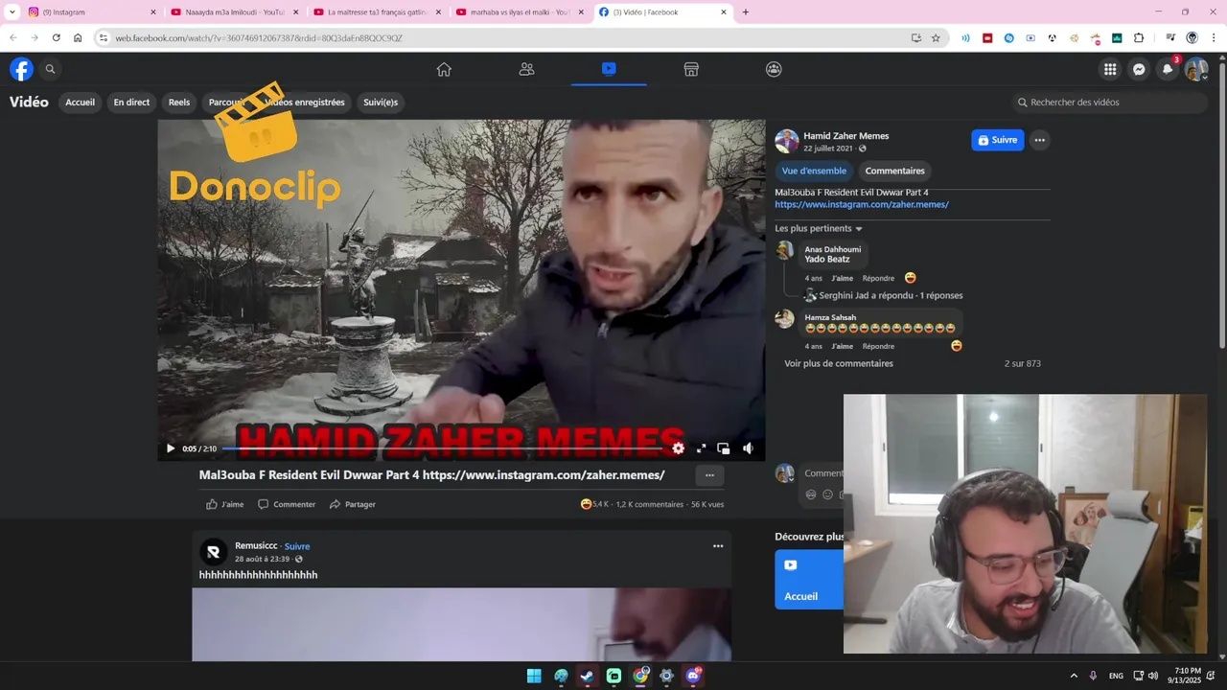Reply to Anas Dahhoumi's comment
Screen dimensions: 1227x690
[878, 278]
